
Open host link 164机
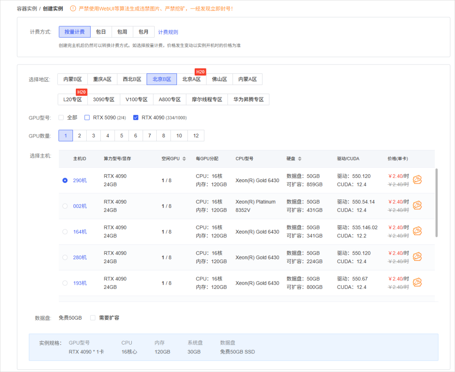(80, 232)
